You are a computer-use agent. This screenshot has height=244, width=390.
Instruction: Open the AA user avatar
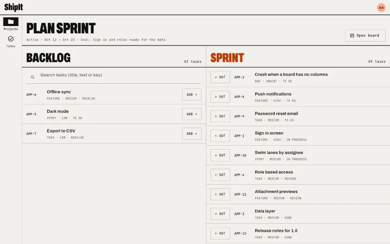click(x=381, y=7)
